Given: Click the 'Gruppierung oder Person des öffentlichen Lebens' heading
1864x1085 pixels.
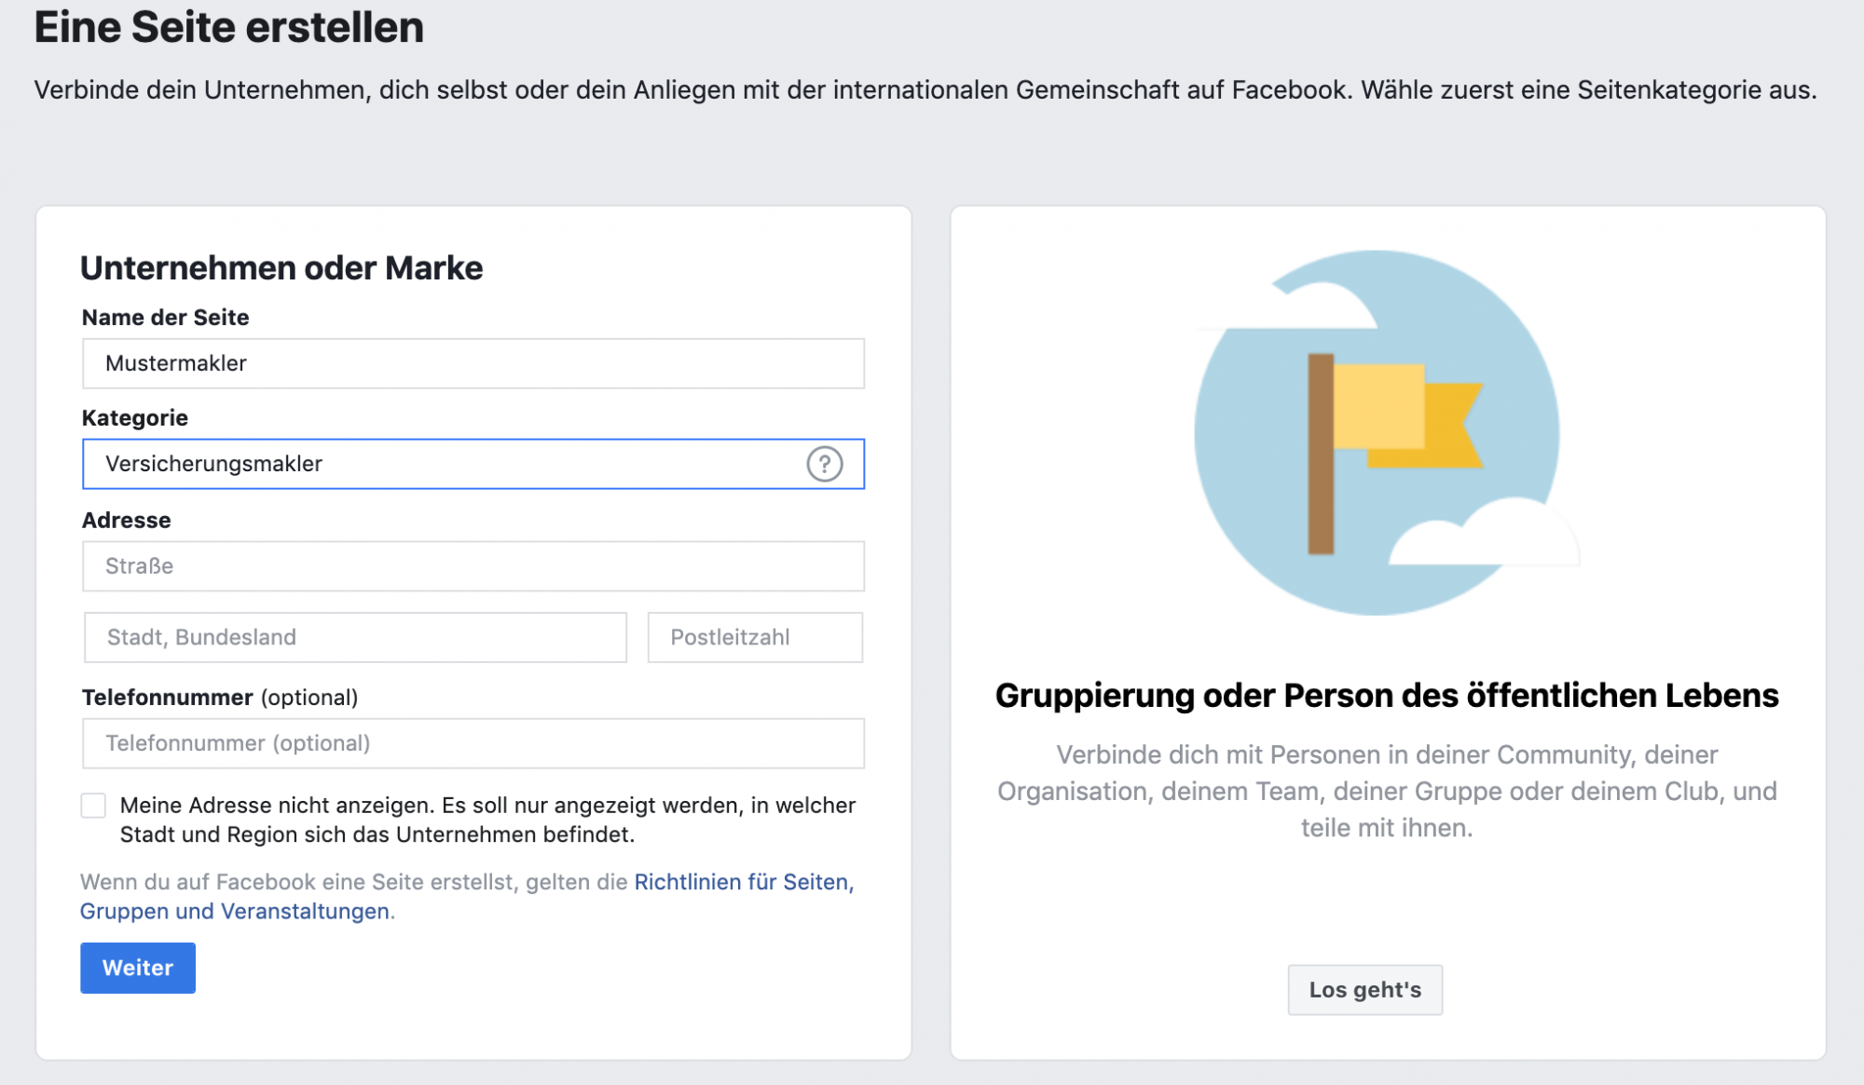Looking at the screenshot, I should tap(1386, 696).
